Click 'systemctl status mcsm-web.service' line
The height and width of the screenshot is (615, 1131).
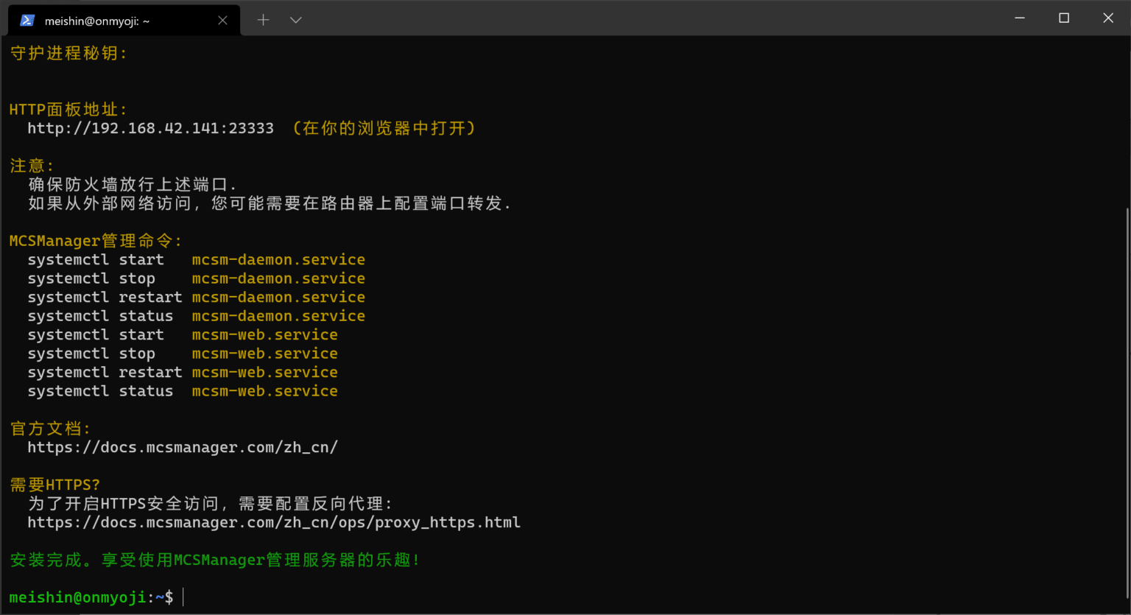tap(183, 391)
